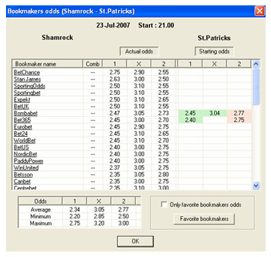Open the BetChance bookmaker link

tap(27, 72)
